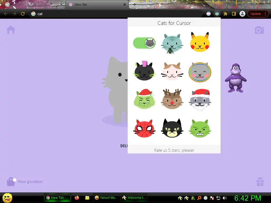
Task: Click the 6:42 PM taskbar clock
Action: [x=248, y=198]
